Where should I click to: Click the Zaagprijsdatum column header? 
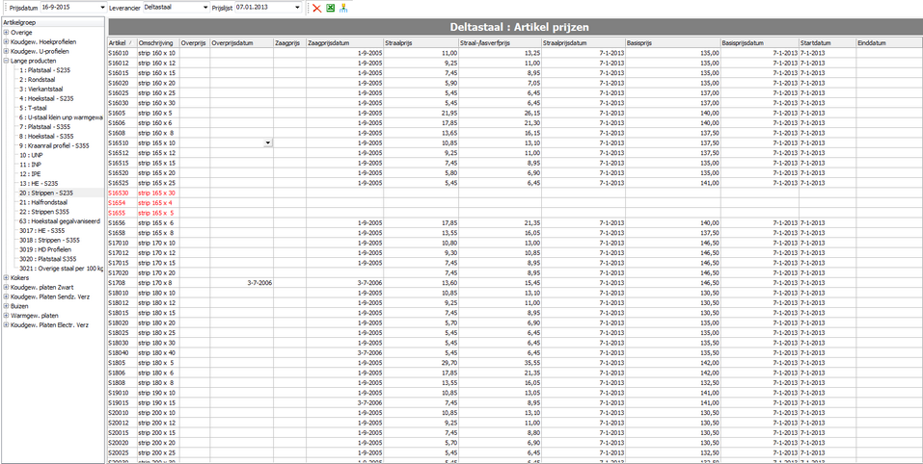344,43
